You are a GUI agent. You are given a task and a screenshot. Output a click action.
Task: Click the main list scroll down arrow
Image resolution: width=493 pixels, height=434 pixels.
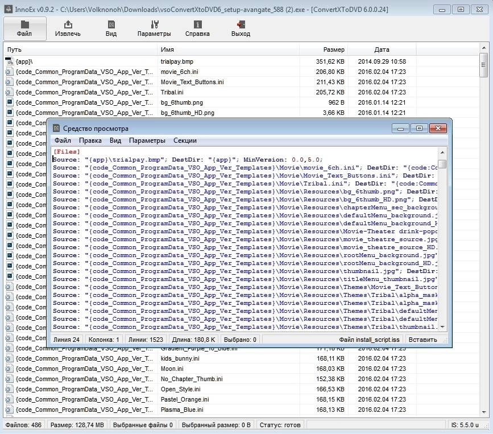483,412
